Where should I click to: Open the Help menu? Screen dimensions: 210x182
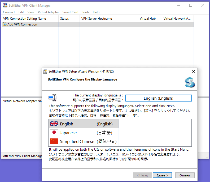(x=96, y=12)
